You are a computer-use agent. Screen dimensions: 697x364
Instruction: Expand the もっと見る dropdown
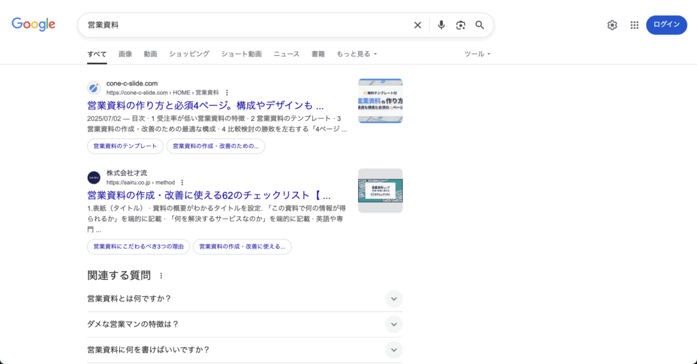[357, 54]
